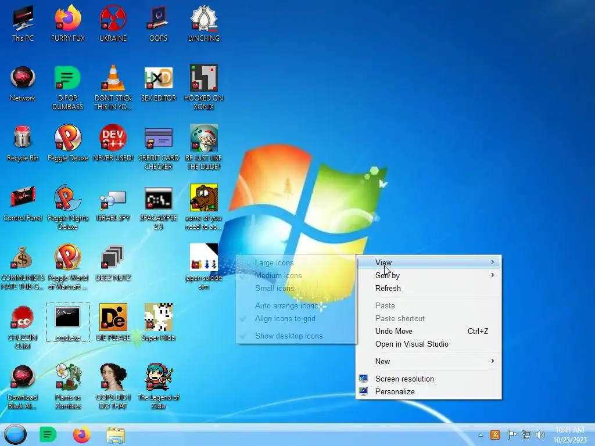The image size is (595, 446).
Task: Select the CREDIT CARD CHECKER icon
Action: 158,148
